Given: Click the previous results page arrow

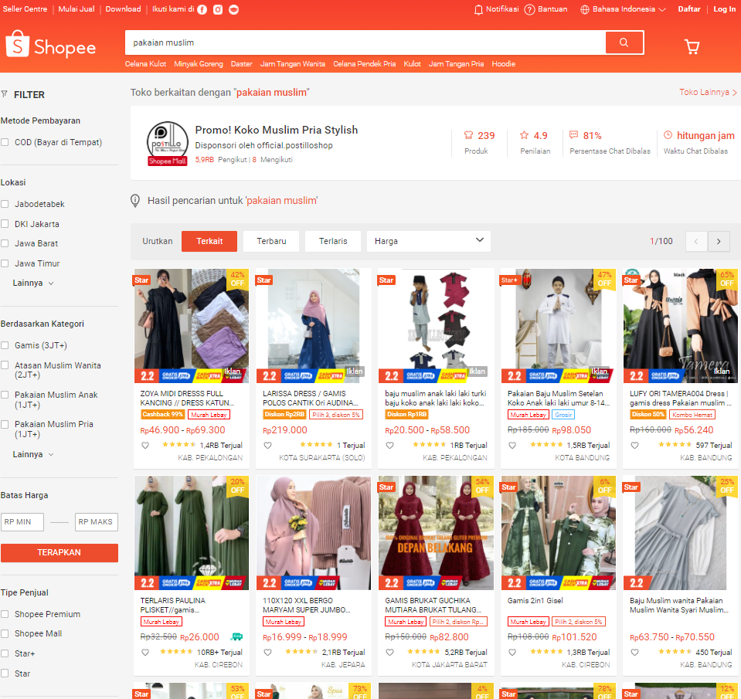Looking at the screenshot, I should point(696,241).
